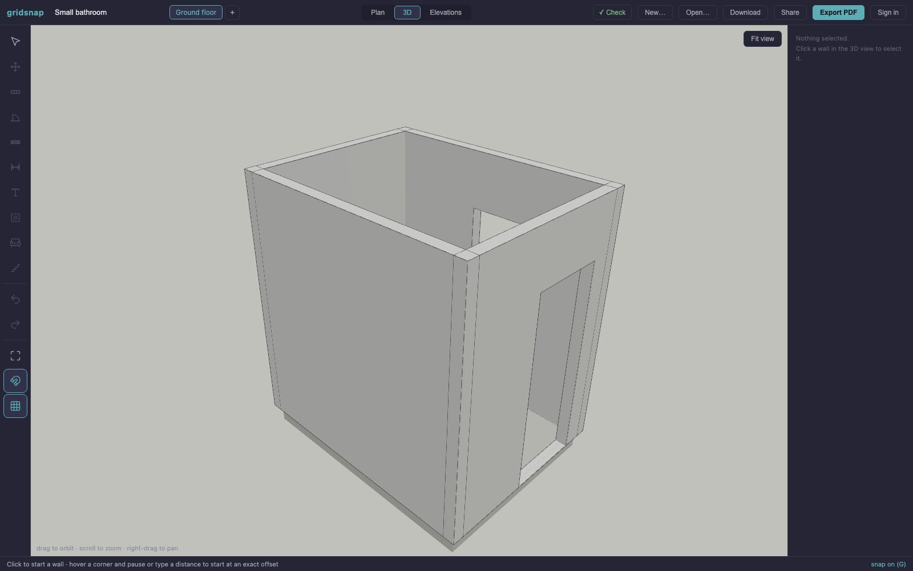Click the New… button

pyautogui.click(x=655, y=13)
